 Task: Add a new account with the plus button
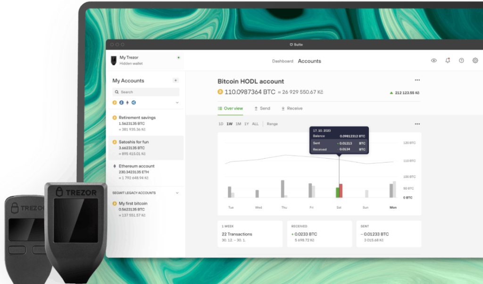[x=175, y=81]
